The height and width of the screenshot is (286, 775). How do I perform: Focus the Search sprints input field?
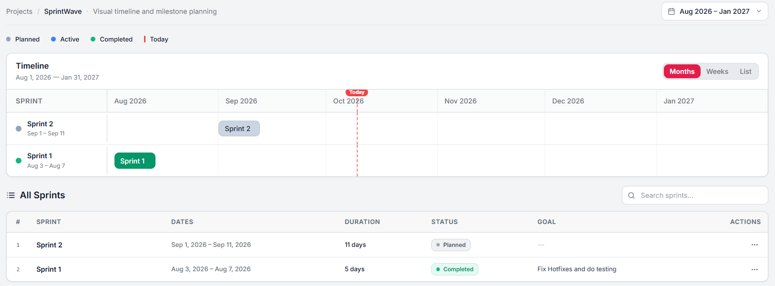[x=695, y=195]
